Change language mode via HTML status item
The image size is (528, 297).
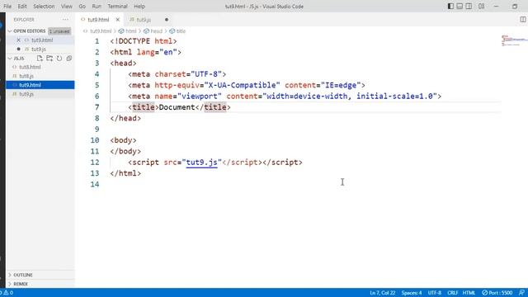pyautogui.click(x=469, y=293)
